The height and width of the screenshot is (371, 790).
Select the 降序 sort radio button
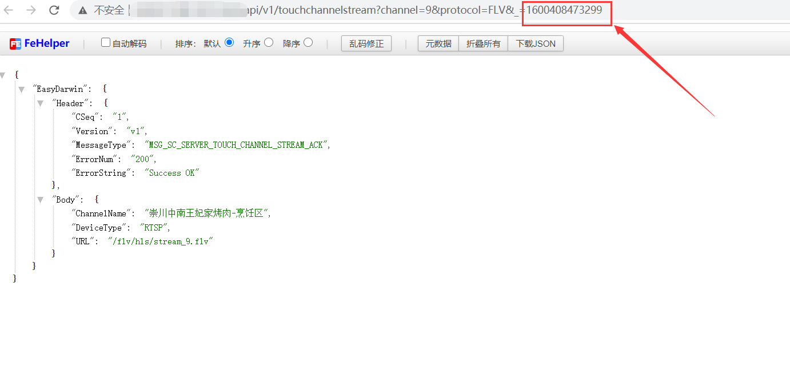(308, 42)
